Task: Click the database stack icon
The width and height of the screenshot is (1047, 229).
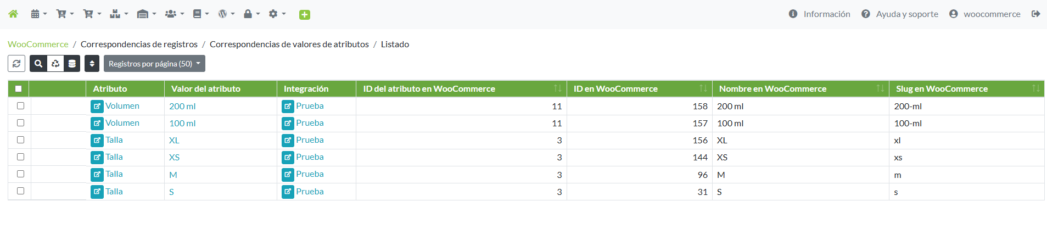Action: [x=72, y=64]
